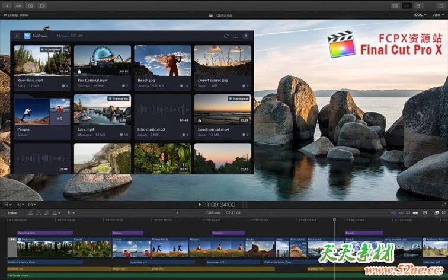Open viewer overlay options dropdown below viewer
The height and width of the screenshot is (280, 448).
(8, 205)
